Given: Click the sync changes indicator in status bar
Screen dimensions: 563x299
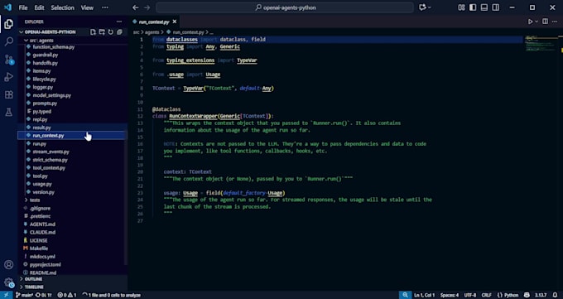Looking at the screenshot, I should tap(43, 295).
